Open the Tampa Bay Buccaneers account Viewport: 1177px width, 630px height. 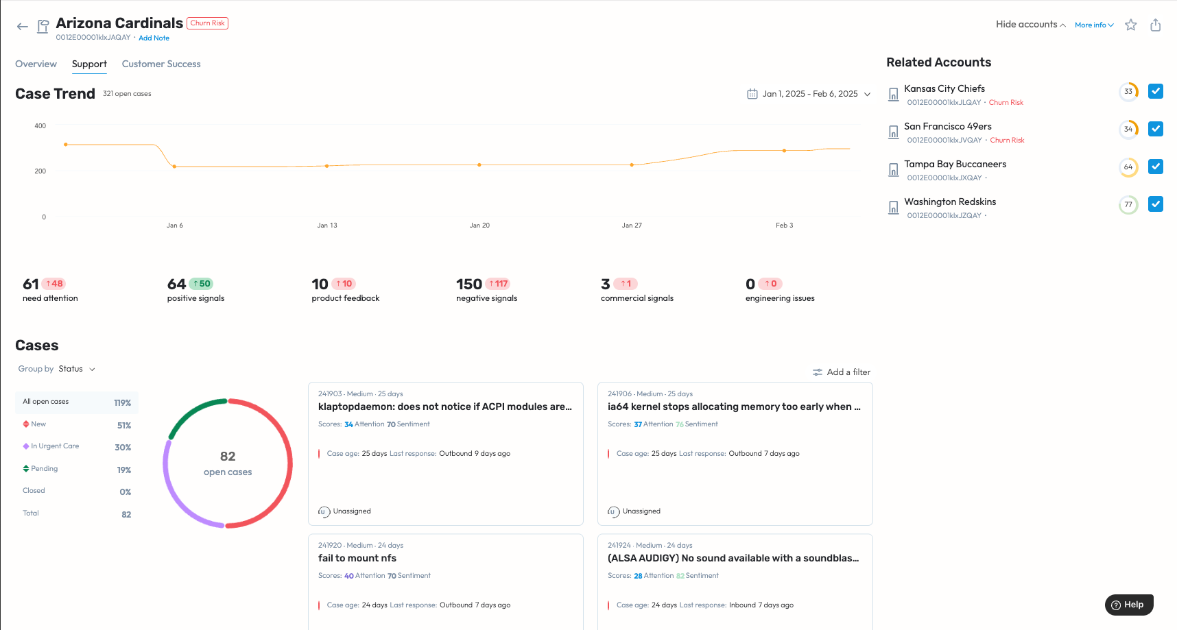point(955,164)
